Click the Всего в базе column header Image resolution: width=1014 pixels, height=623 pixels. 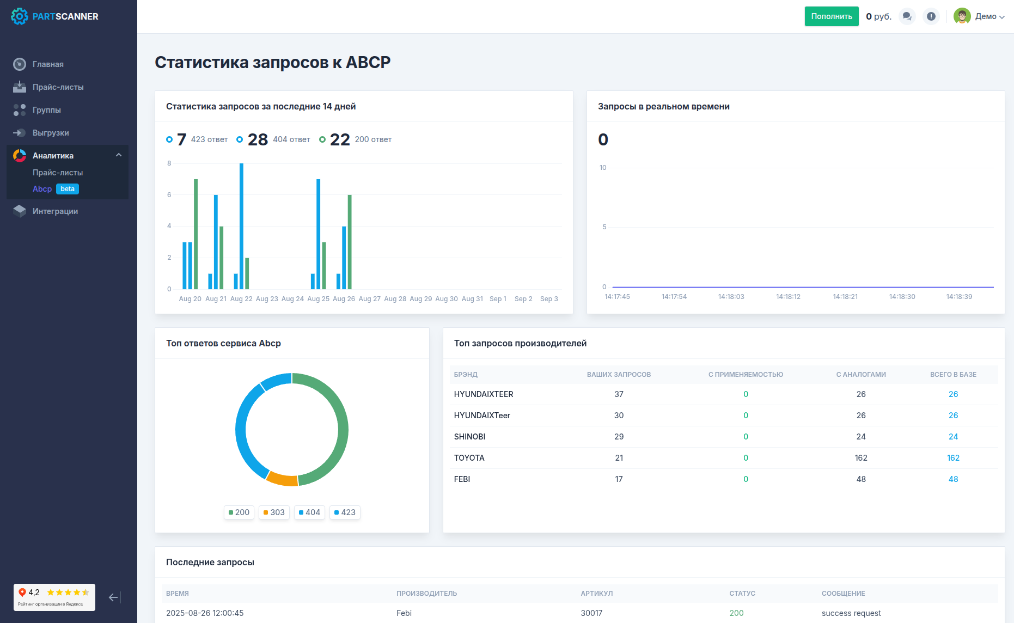coord(953,375)
